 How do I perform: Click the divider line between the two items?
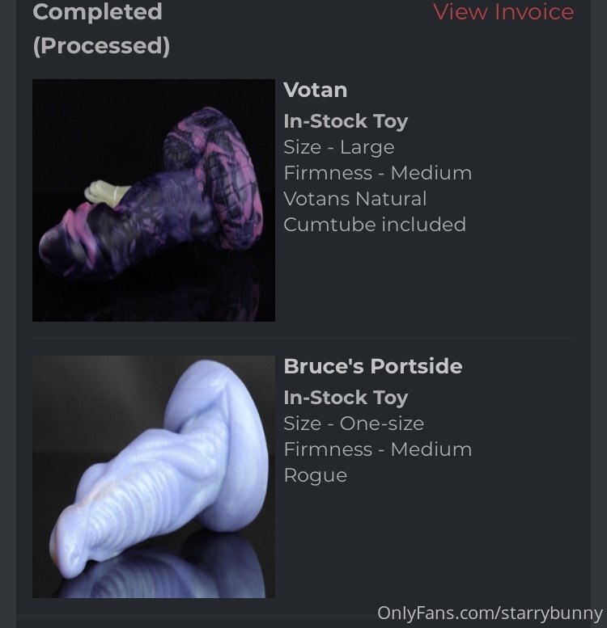(x=303, y=339)
